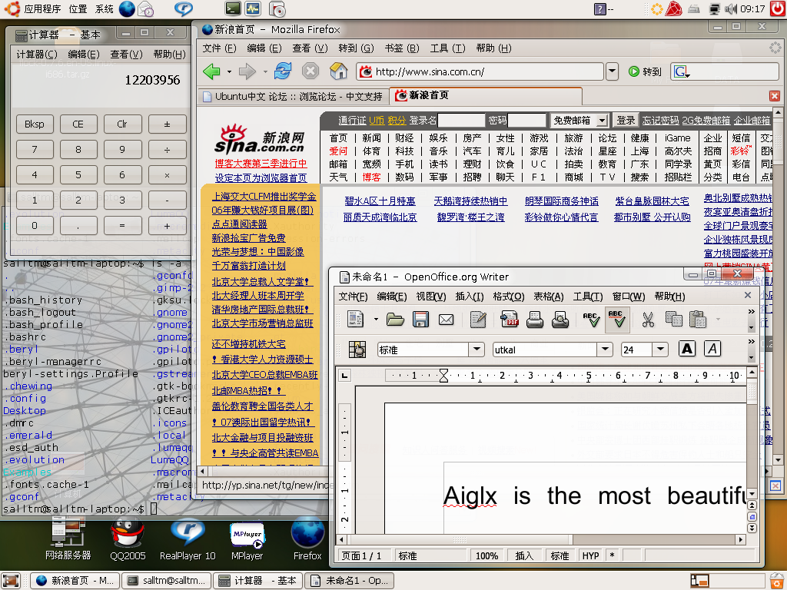Toggle Italic formatting in Writer
The image size is (787, 590).
712,349
